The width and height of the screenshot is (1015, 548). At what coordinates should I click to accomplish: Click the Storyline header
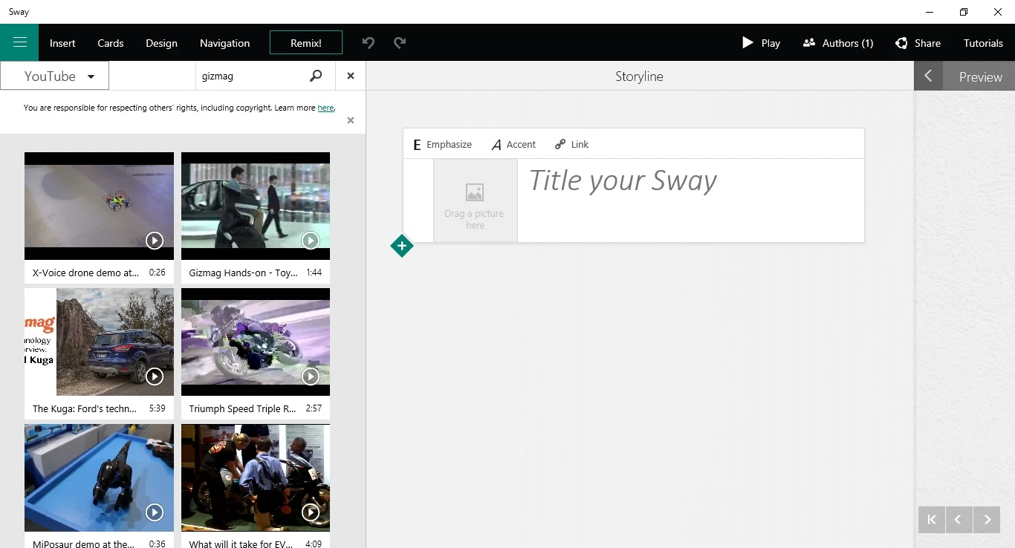point(639,76)
